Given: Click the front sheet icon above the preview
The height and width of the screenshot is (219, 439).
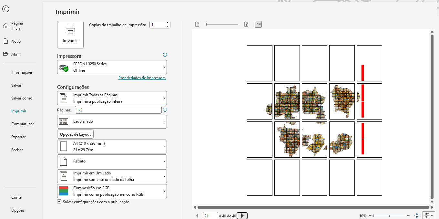Looking at the screenshot, I should pos(197,24).
